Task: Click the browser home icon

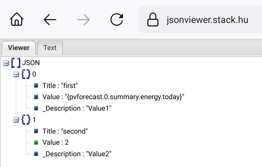Action: tap(17, 20)
